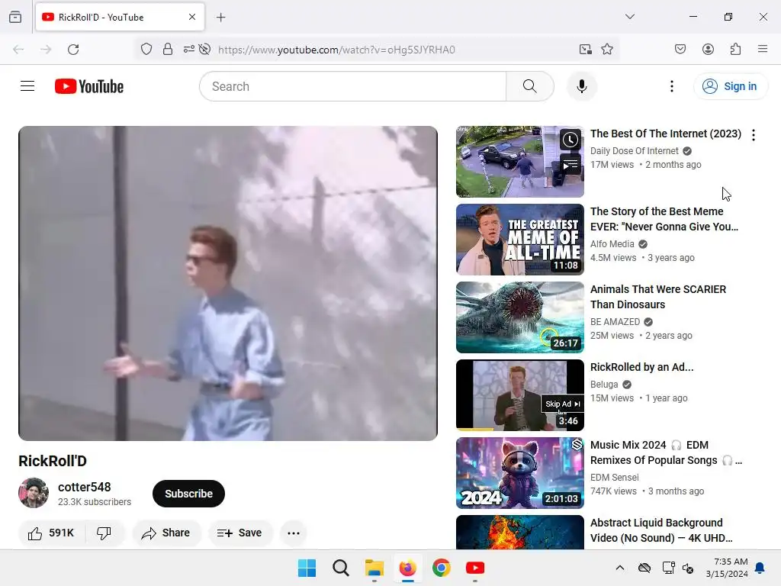Toggle picture-in-picture icon in address bar
The height and width of the screenshot is (586, 781).
pyautogui.click(x=586, y=49)
